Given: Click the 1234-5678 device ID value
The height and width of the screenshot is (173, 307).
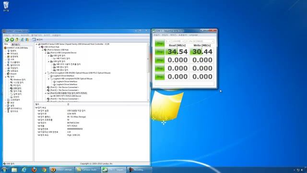Looking at the screenshot, I should 71,113.
